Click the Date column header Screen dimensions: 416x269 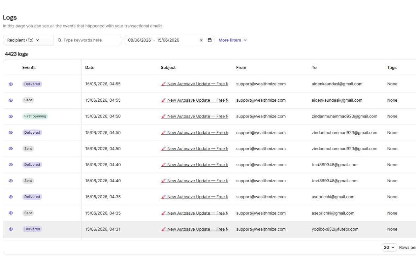tap(90, 68)
